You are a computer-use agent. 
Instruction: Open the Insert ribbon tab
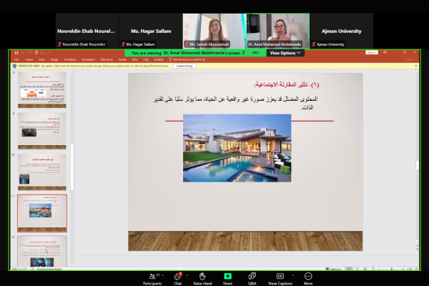point(42,59)
